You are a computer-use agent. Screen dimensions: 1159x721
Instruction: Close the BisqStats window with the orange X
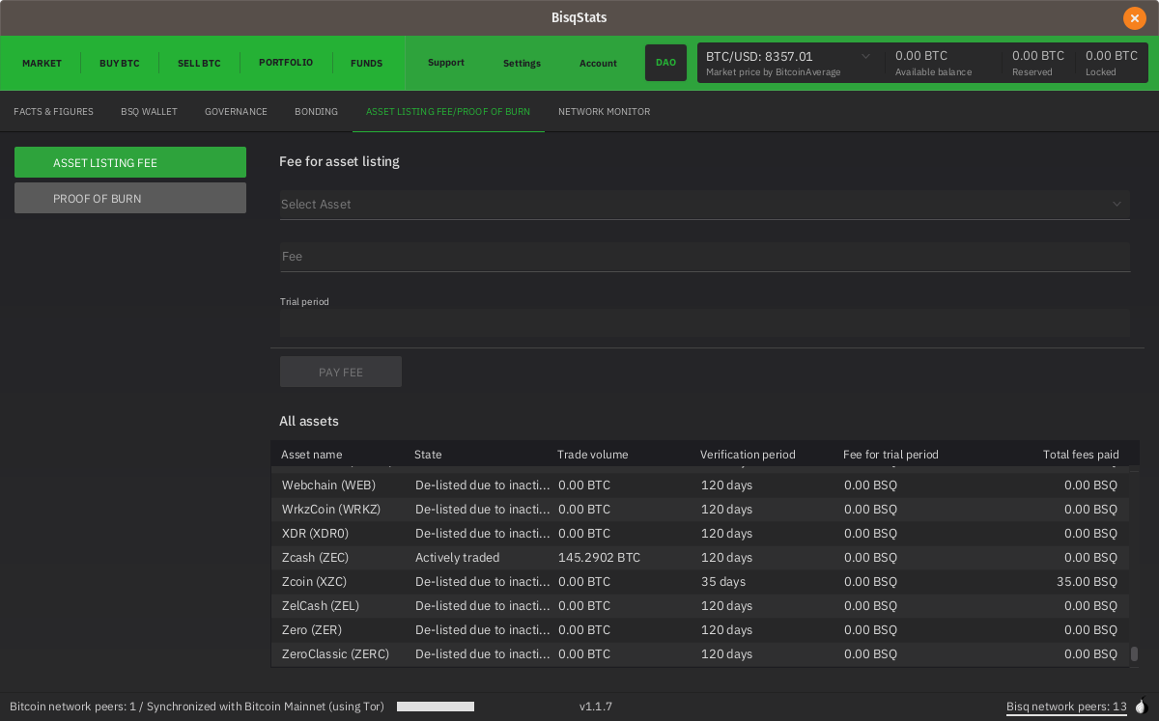(1134, 18)
